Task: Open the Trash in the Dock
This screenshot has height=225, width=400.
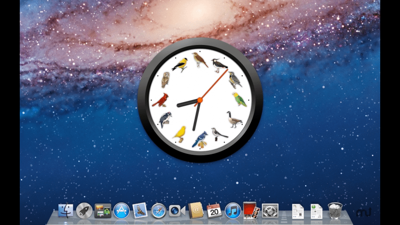Action: point(335,211)
